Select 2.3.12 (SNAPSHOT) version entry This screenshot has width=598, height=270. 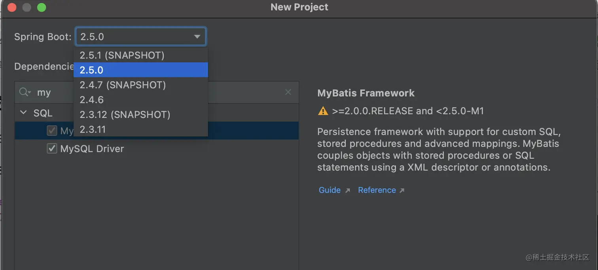point(125,114)
